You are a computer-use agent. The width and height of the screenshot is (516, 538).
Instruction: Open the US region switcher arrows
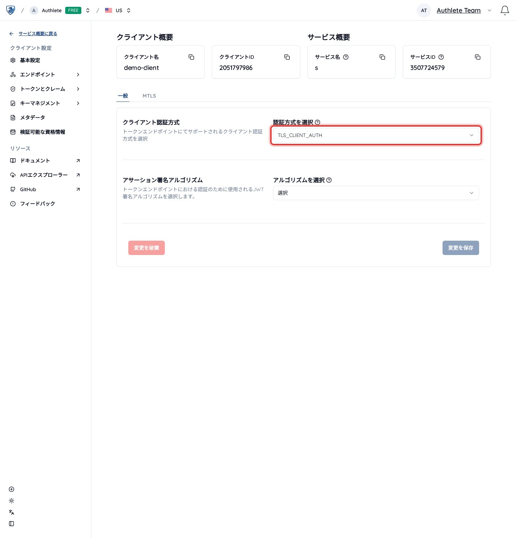(129, 10)
